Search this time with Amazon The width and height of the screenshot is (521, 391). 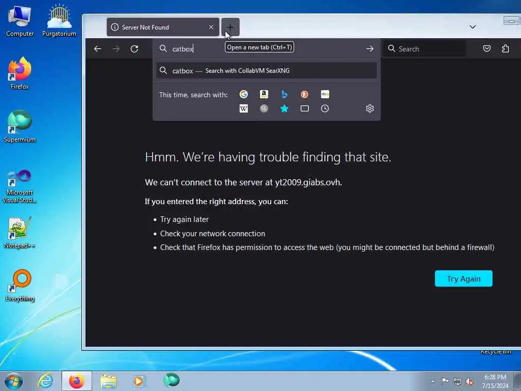point(264,94)
